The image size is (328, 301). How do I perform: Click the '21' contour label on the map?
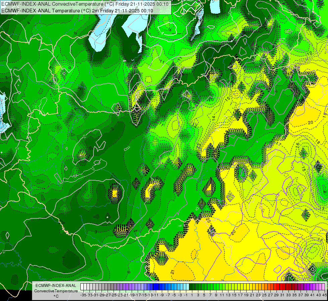pos(173,272)
